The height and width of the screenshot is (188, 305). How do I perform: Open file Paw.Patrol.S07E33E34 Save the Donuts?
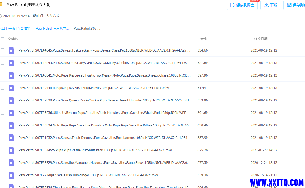[105, 125]
